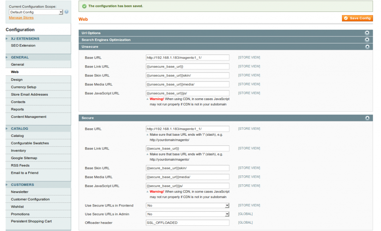Viewport: 381px width, 231px height.
Task: Click the Secure Base Media URL field
Action: click(x=188, y=177)
